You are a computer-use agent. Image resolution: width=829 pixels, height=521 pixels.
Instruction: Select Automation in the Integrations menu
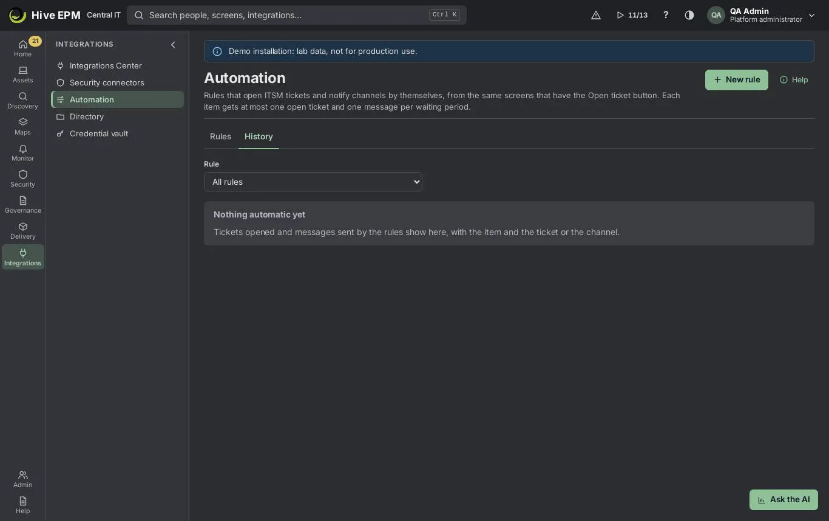pos(117,99)
